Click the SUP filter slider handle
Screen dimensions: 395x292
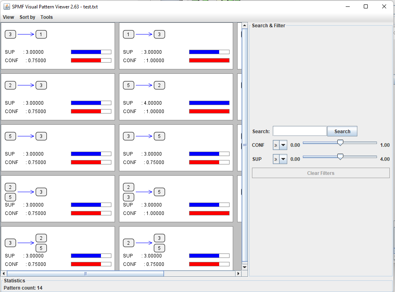coord(340,157)
